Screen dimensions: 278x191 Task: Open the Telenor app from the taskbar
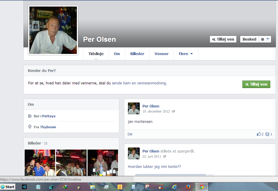tap(24, 187)
